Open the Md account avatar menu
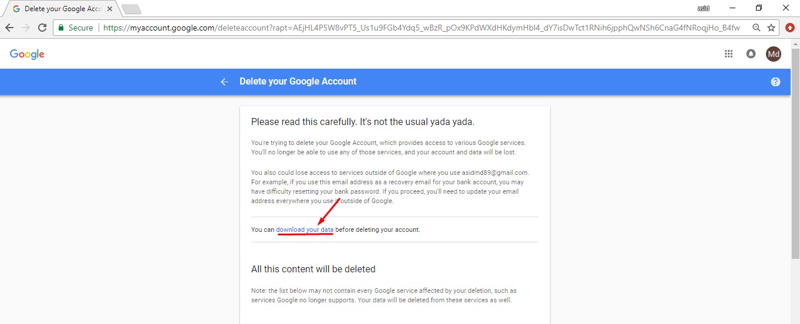 coord(774,54)
